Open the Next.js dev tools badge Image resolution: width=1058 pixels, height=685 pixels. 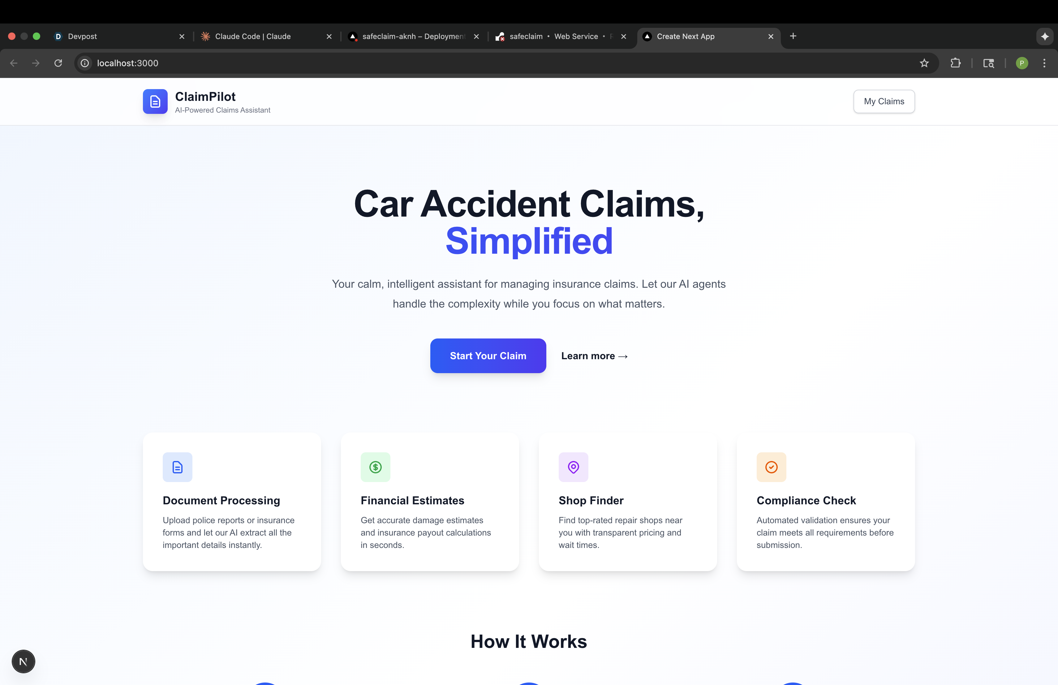23,661
